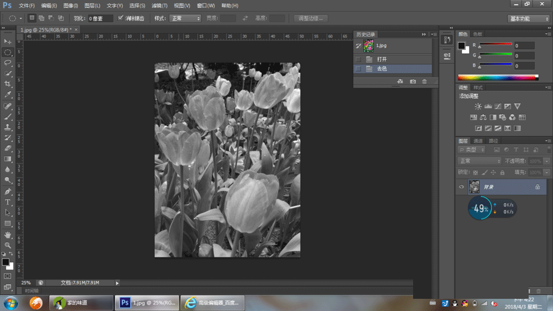Pick the Crop tool
Screen dimensions: 553x311
pyautogui.click(x=8, y=84)
